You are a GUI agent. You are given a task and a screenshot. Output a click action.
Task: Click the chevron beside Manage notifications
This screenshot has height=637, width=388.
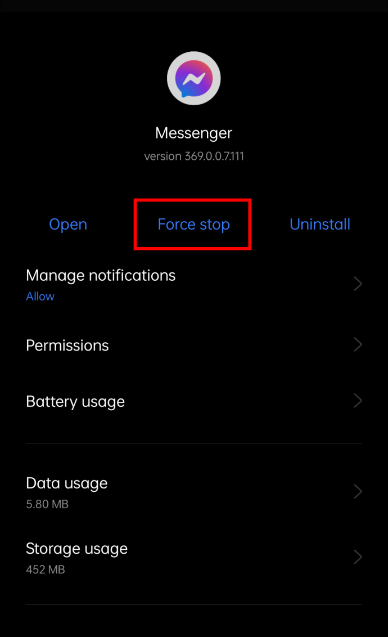358,284
